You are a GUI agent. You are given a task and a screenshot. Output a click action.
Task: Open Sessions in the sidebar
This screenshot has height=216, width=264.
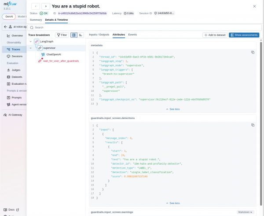[14, 56]
